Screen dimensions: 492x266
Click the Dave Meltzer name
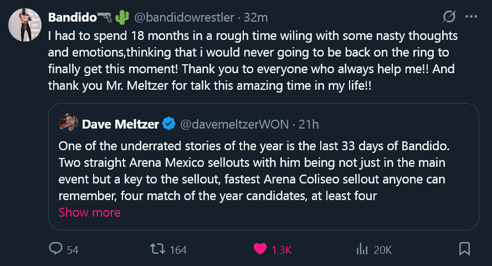click(120, 124)
